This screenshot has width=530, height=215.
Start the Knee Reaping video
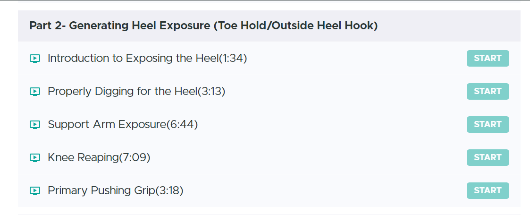[x=488, y=157]
